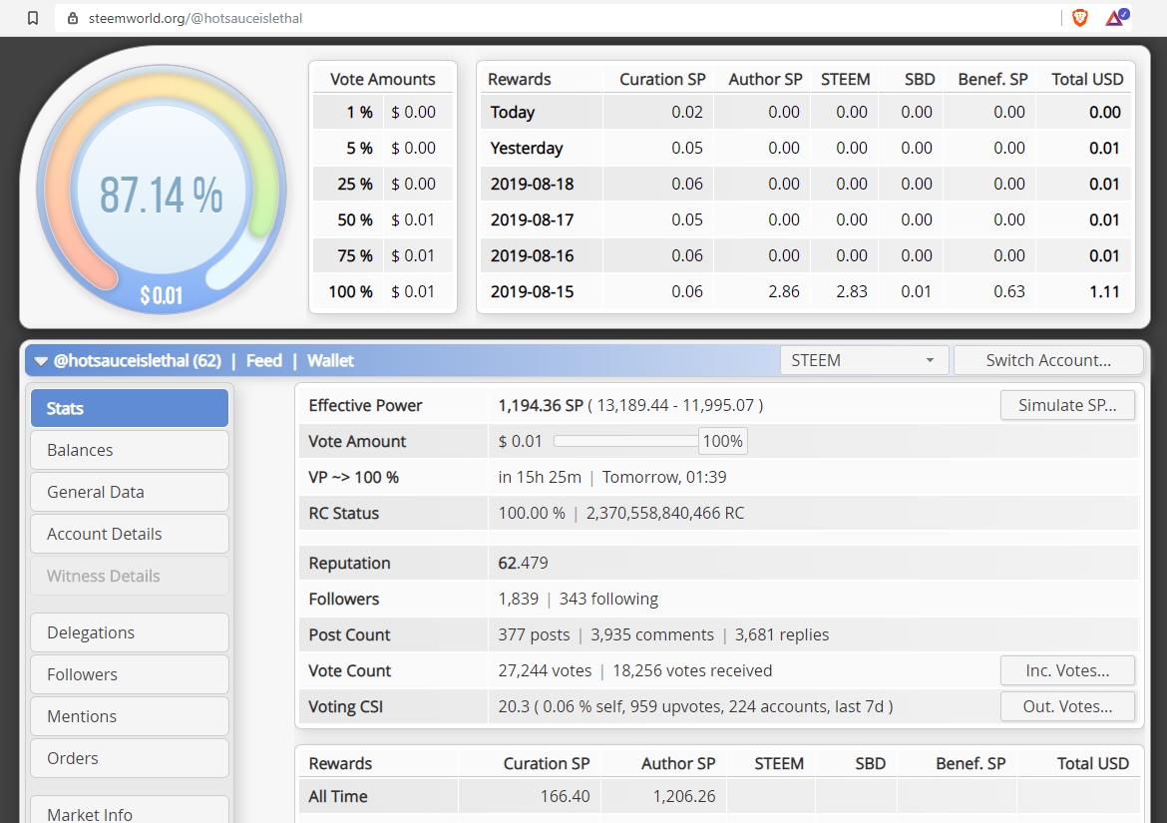
Task: Click the All Time rewards row label
Action: click(338, 796)
